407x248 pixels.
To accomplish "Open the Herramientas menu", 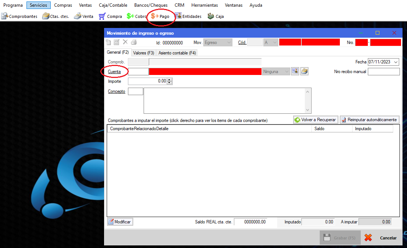I will click(204, 5).
